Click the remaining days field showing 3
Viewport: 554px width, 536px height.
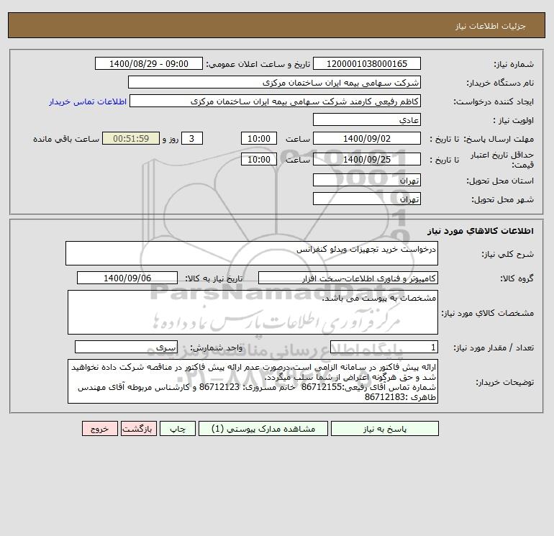point(192,139)
